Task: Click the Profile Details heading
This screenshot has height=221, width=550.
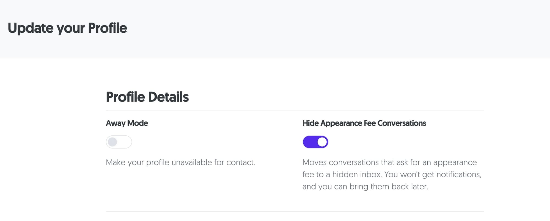Action: (147, 97)
